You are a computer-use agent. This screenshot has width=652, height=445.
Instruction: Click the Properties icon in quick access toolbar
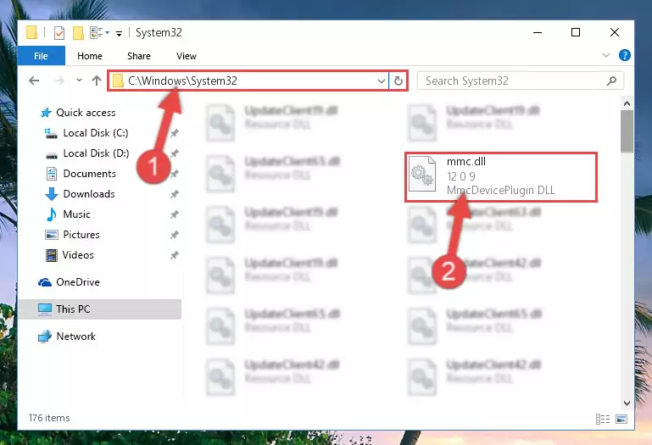(59, 32)
